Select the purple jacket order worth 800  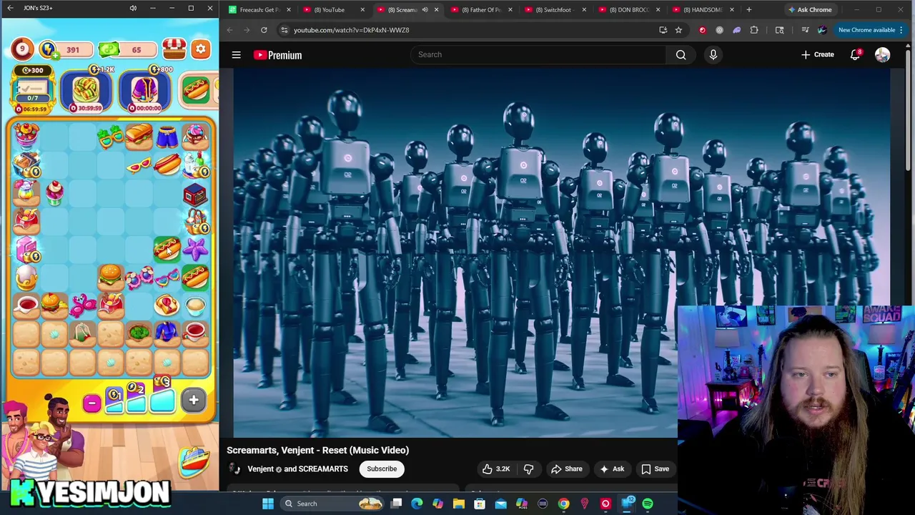tap(146, 90)
